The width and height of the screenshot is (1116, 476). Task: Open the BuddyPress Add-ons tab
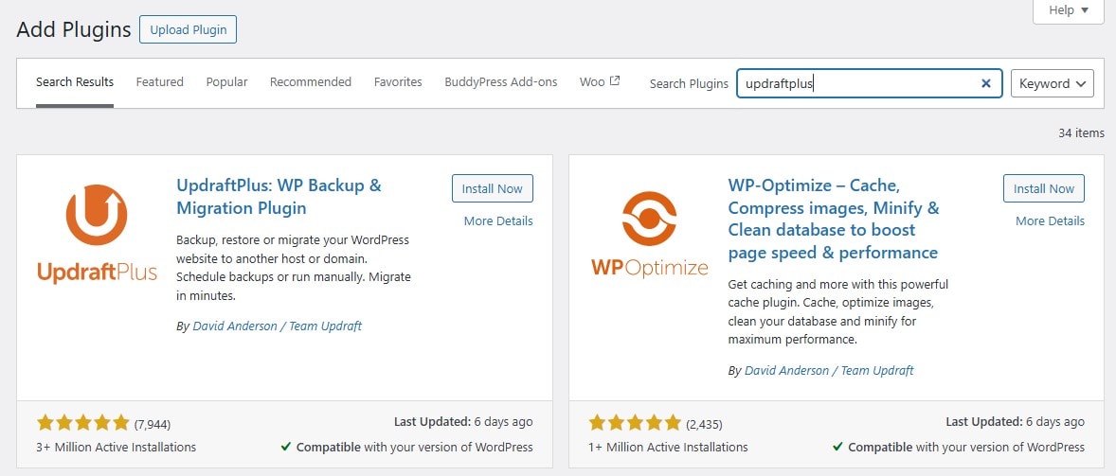click(x=501, y=82)
